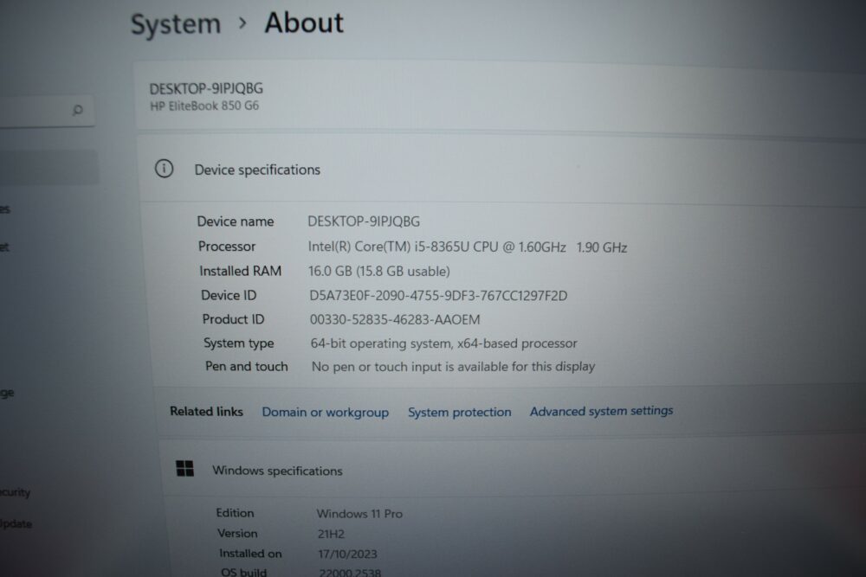Image resolution: width=866 pixels, height=577 pixels.
Task: Click the Edition label
Action: 235,513
